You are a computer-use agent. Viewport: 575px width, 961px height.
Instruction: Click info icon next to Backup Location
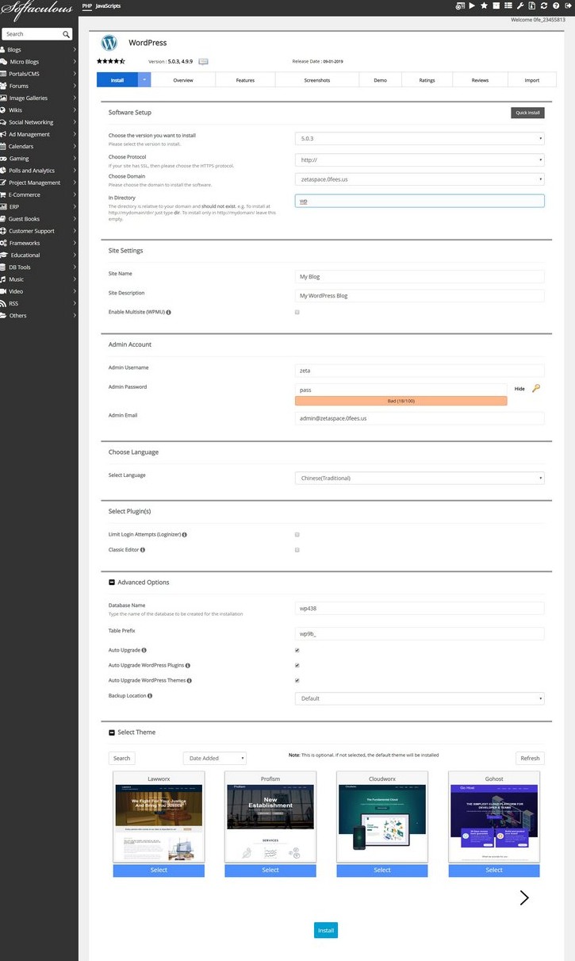click(x=150, y=695)
